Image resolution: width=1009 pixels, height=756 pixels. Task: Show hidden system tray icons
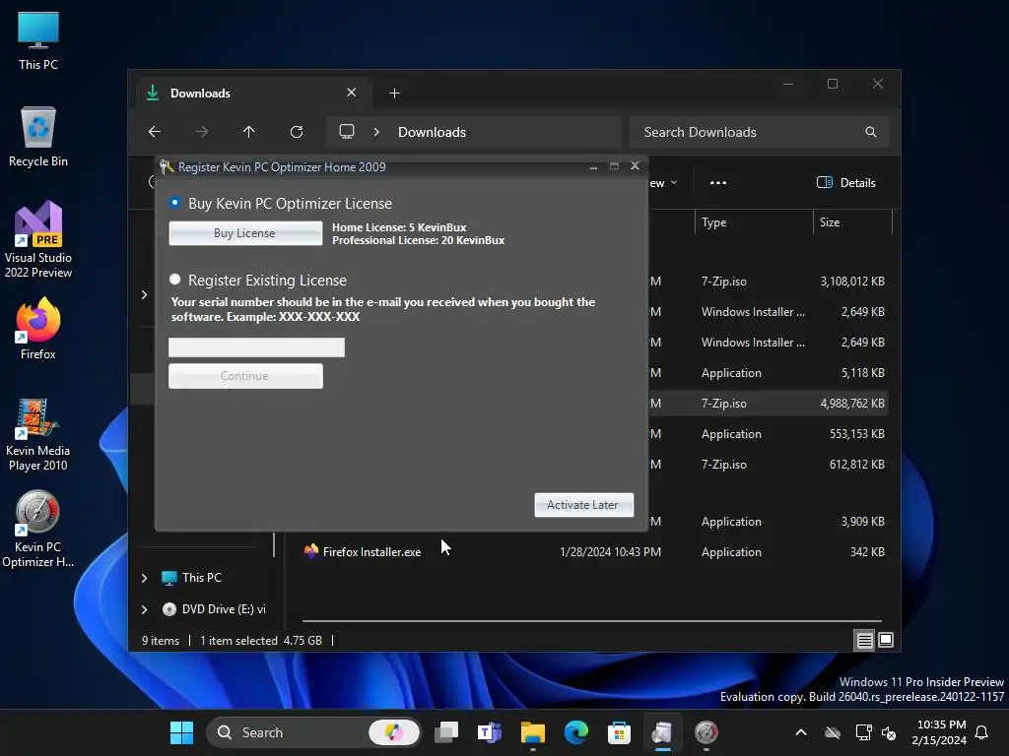click(x=801, y=732)
